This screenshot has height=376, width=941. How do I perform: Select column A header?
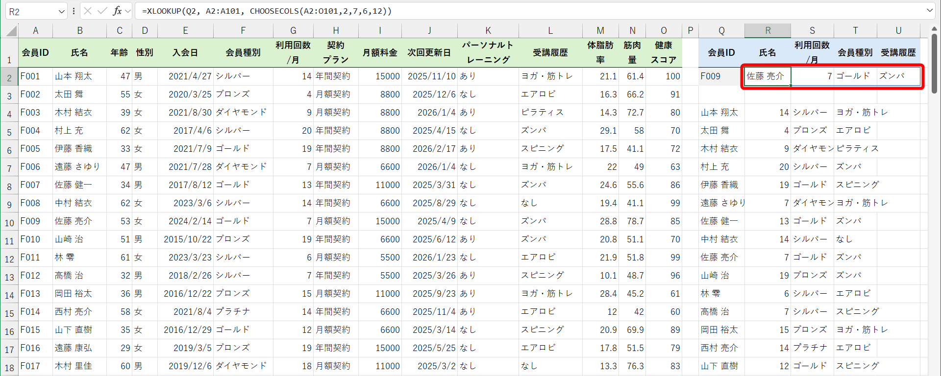coord(36,30)
